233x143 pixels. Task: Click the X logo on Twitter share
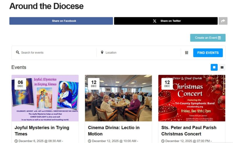155,21
